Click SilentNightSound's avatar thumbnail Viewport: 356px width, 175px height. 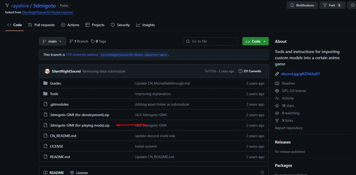click(x=47, y=71)
